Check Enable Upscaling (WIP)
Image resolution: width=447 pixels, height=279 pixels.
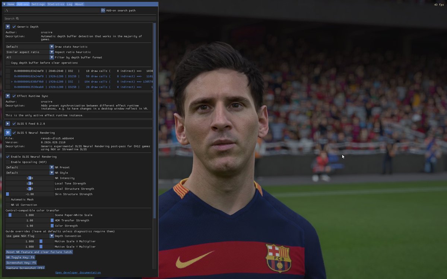[x=8, y=162]
